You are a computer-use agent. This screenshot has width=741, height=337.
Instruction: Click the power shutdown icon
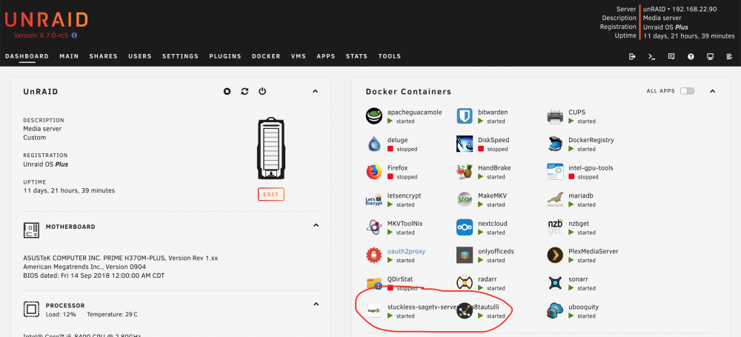click(262, 91)
